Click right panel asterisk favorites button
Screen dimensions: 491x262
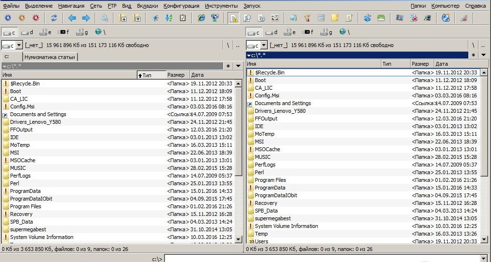[474, 55]
